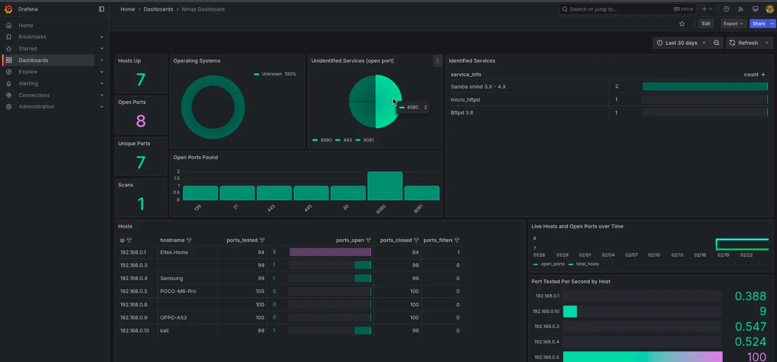Screen dimensions: 777x362
Task: Click the Share button
Action: (759, 24)
